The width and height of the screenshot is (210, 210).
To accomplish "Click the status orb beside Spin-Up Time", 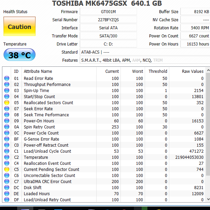I will [7, 90].
